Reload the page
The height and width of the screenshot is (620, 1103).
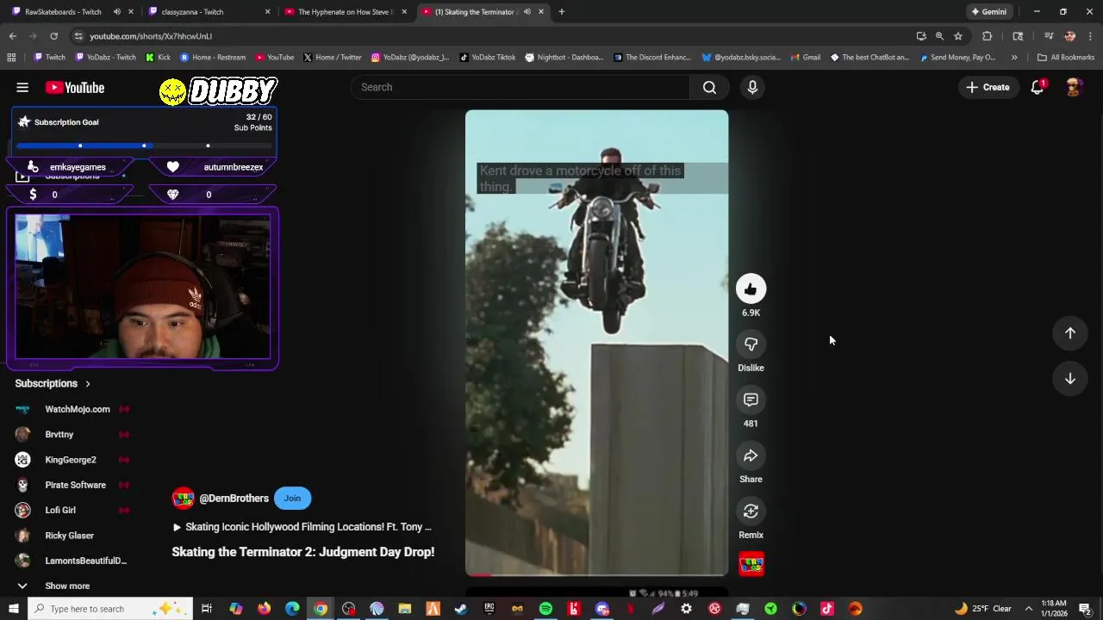click(x=53, y=36)
